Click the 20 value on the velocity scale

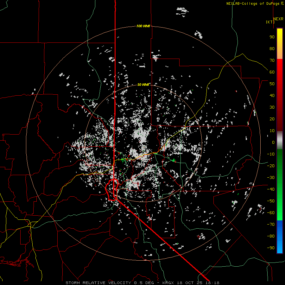(272, 119)
